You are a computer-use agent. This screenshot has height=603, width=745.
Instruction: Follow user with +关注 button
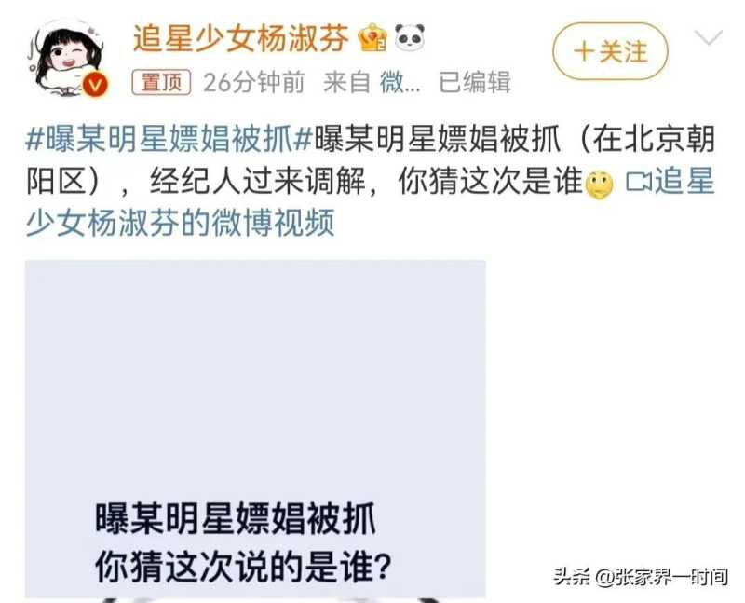(x=610, y=51)
